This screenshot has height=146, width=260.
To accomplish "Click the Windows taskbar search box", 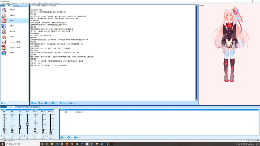I will click(x=22, y=144).
